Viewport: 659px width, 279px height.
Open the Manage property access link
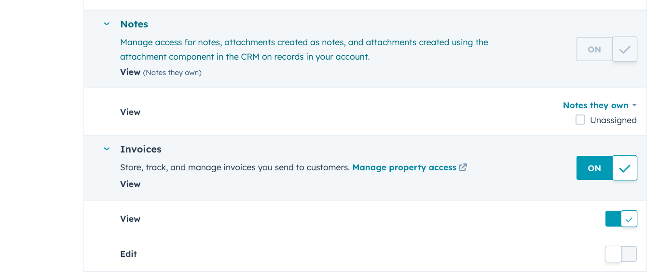(404, 167)
